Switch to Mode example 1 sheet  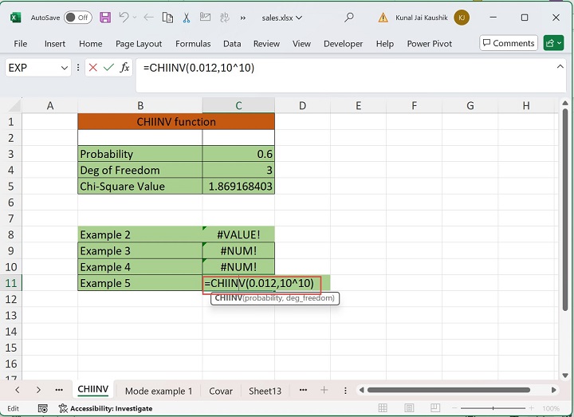point(159,391)
